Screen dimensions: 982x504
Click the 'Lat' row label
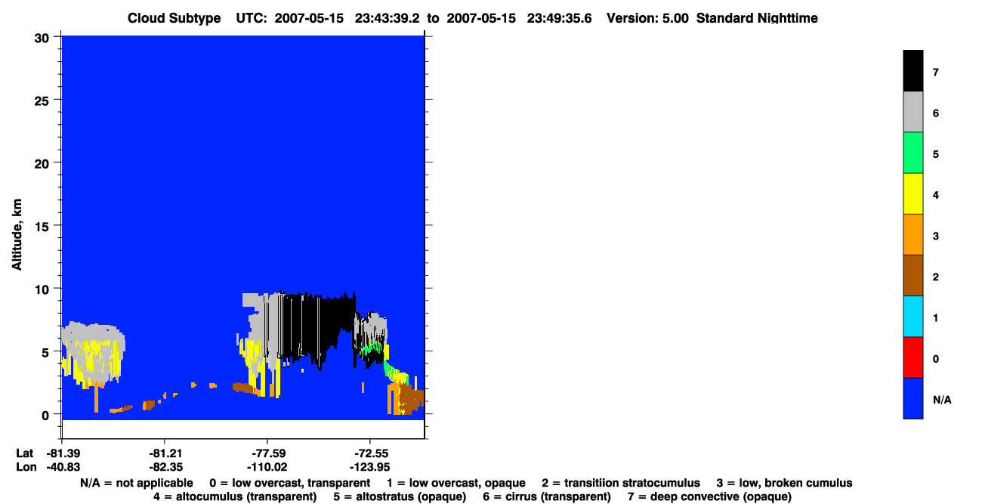24,453
